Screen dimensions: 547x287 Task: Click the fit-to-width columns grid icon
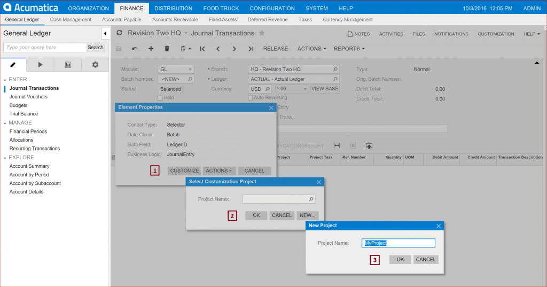point(337,145)
